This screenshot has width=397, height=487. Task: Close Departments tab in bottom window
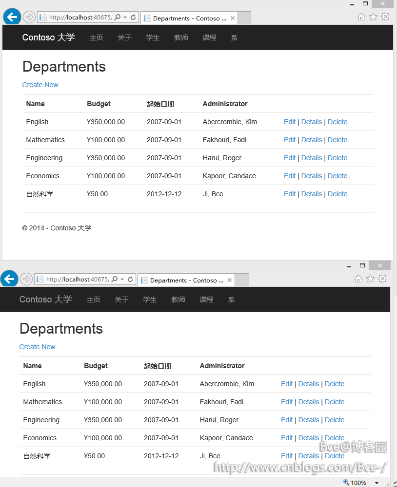click(x=230, y=280)
